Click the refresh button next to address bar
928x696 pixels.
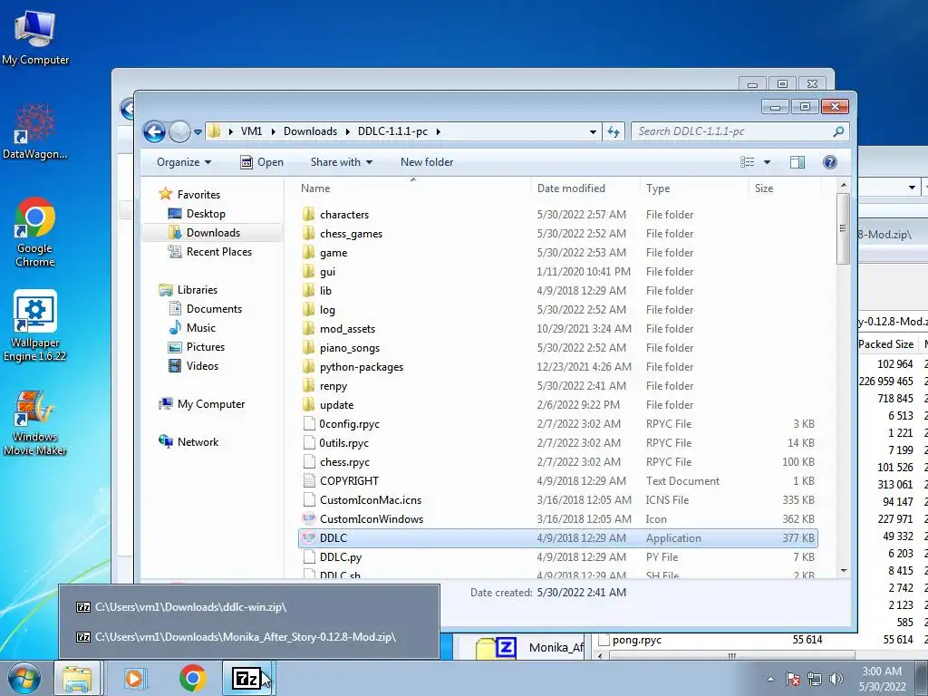tap(614, 132)
